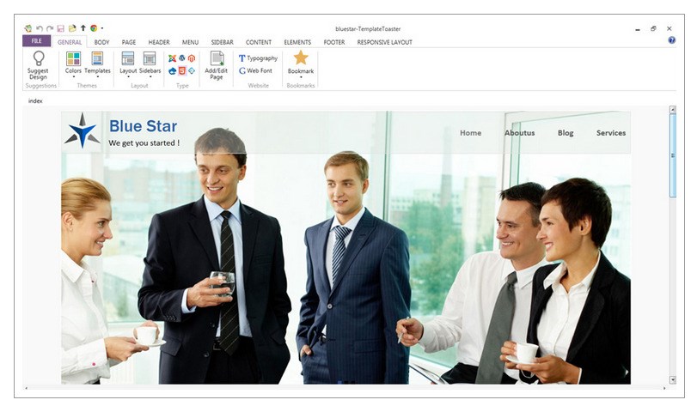Click the save disk icon

61,28
